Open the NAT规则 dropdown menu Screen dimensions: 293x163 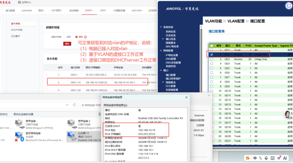coord(57,11)
